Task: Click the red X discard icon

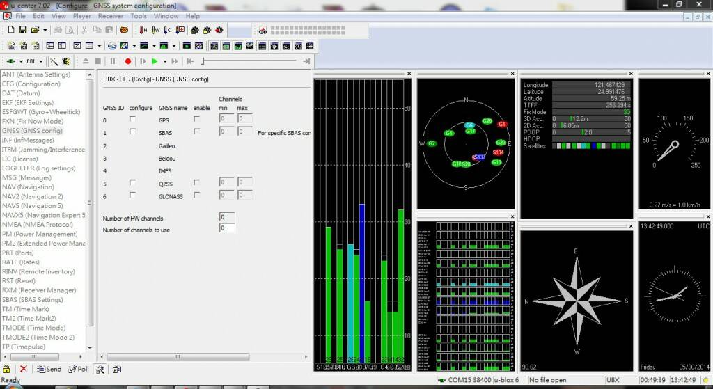Action: (x=23, y=369)
